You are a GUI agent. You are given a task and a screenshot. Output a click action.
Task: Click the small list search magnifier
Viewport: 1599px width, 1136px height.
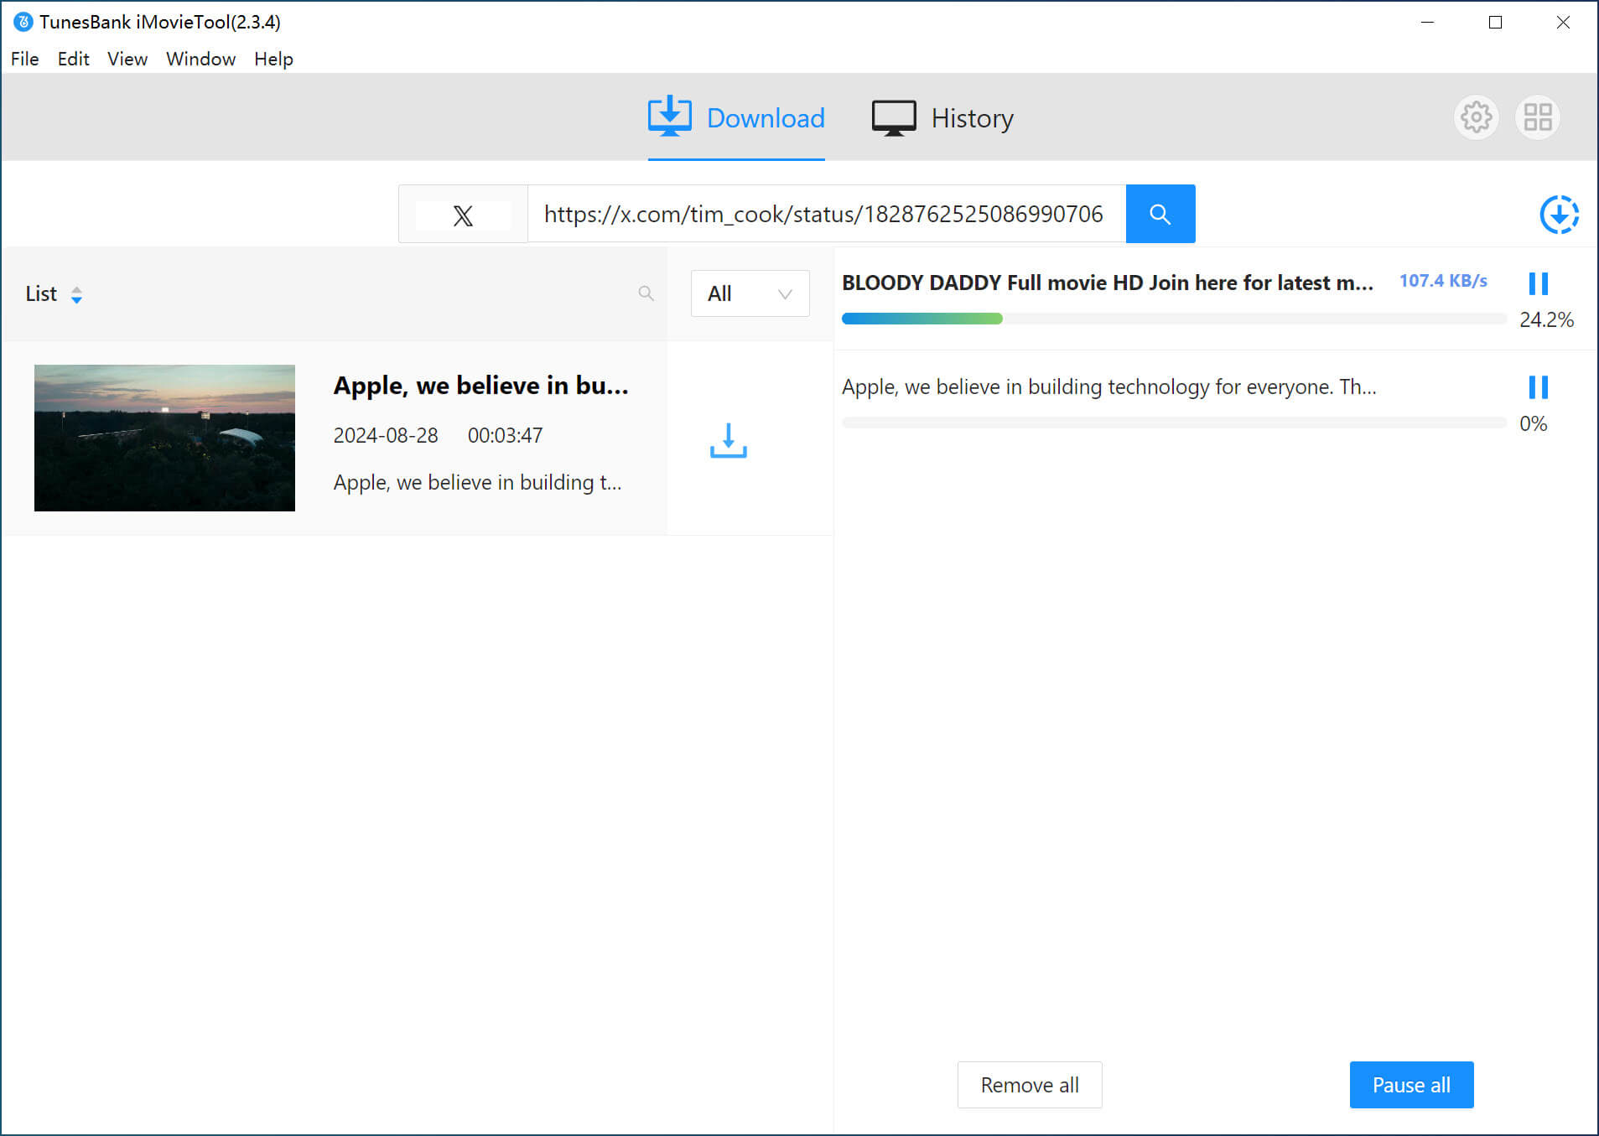[x=646, y=293]
